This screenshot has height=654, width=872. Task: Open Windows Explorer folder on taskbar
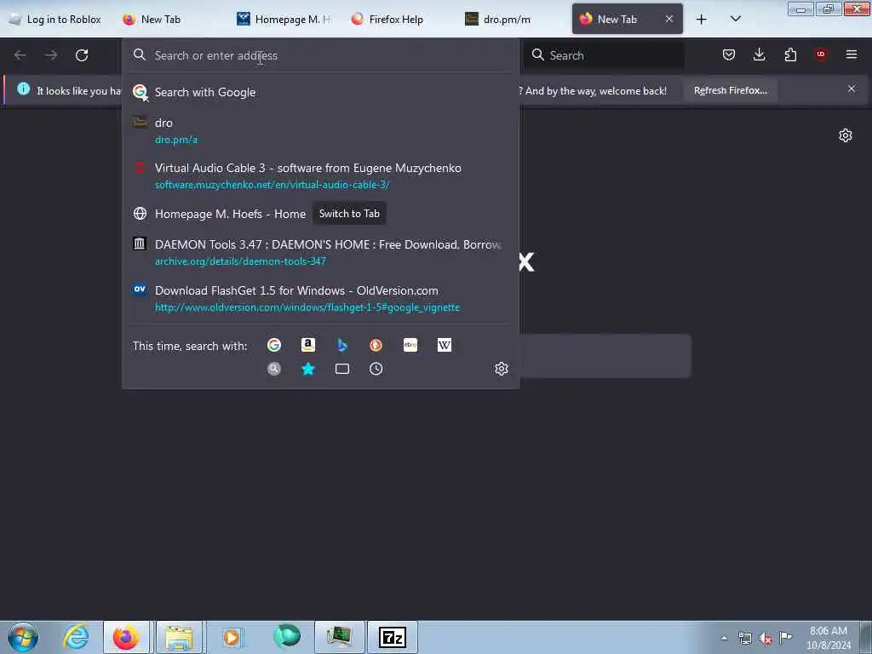(x=179, y=637)
